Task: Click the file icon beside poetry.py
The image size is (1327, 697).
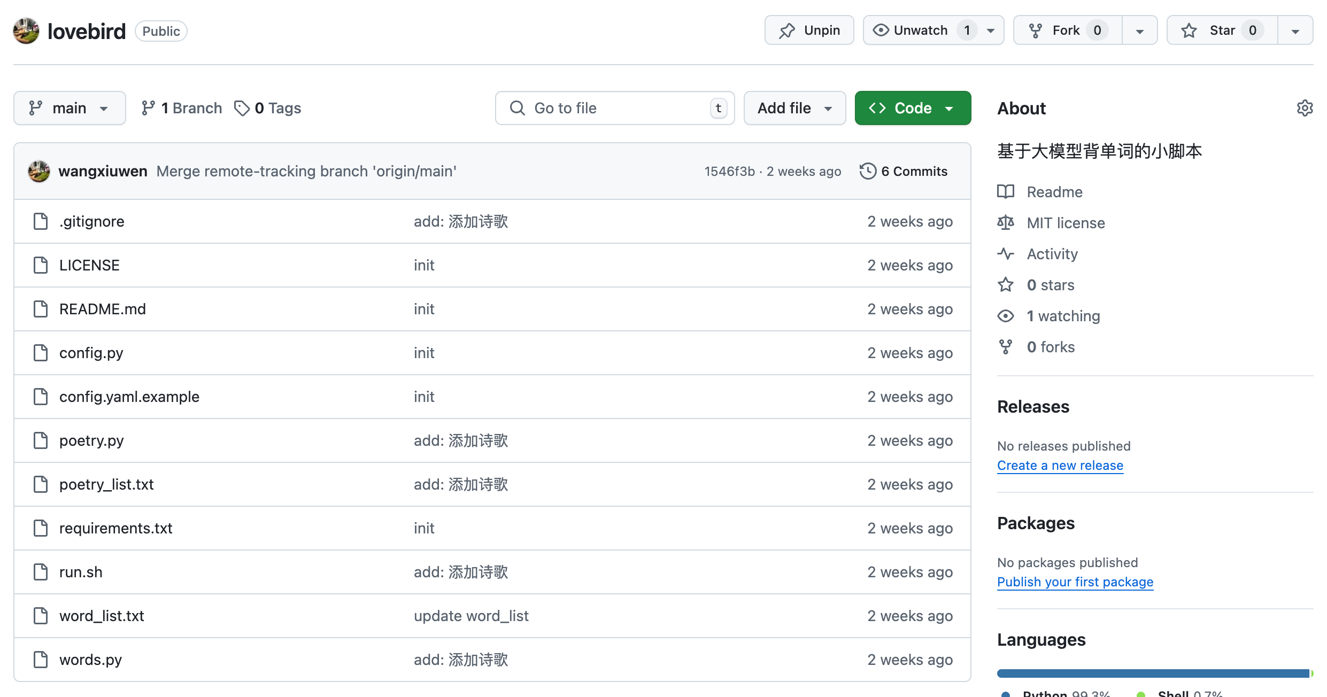Action: click(x=41, y=440)
